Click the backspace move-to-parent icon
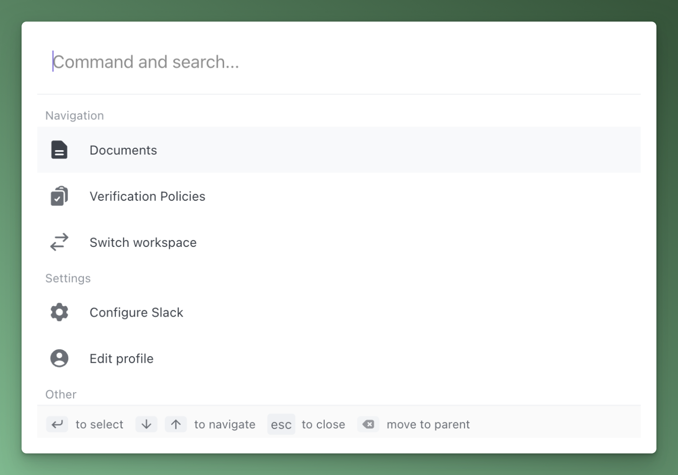Screen dimensions: 678x475 368,424
